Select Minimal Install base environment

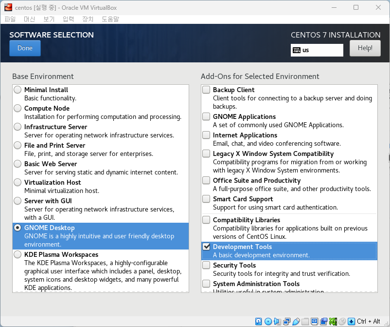pos(18,90)
